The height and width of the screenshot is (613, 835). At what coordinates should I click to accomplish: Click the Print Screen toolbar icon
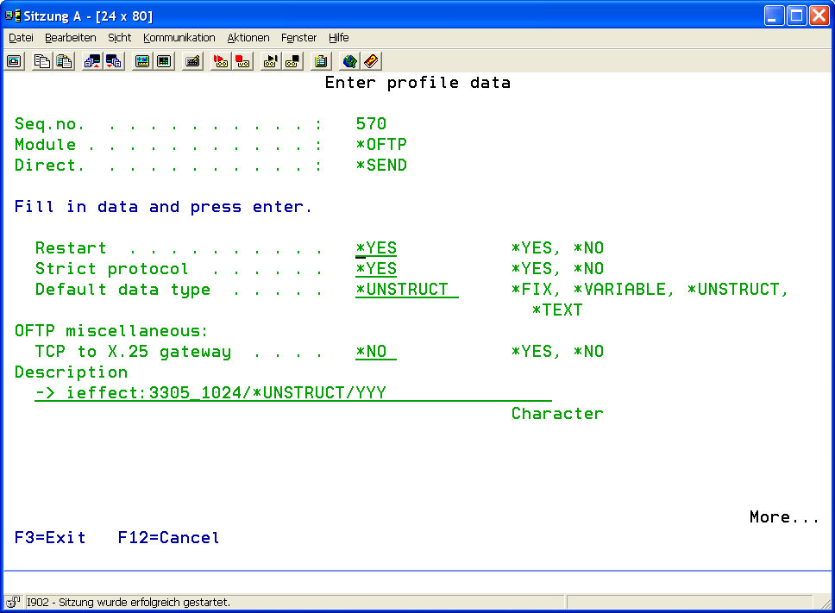click(14, 61)
